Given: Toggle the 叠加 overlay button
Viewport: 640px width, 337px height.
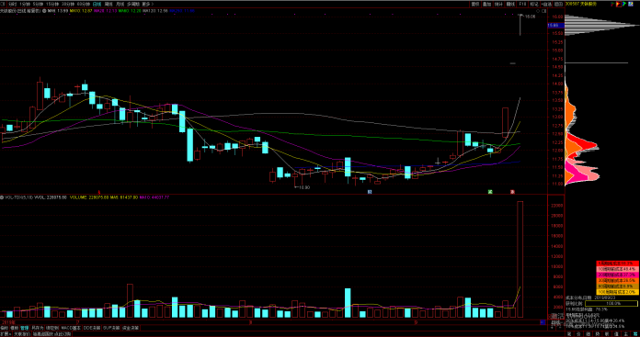Looking at the screenshot, I should point(487,4).
